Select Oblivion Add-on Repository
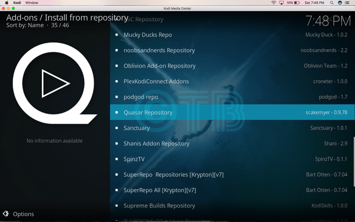The width and height of the screenshot is (355, 222). coord(233,66)
